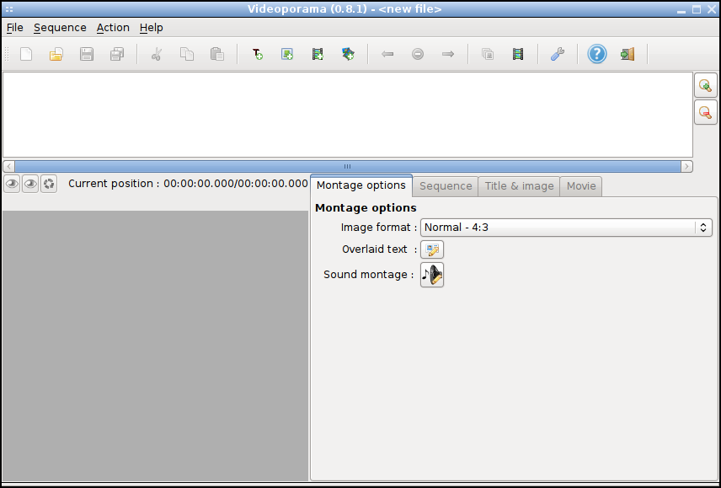The height and width of the screenshot is (488, 721).
Task: Click the timeline scrollbar right arrow
Action: [687, 167]
